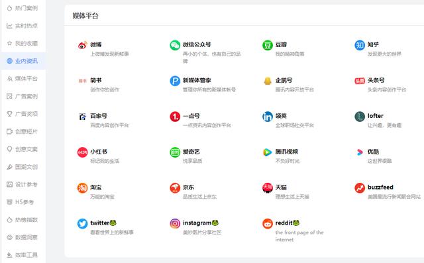Open the 优酷 Youku icon

point(360,152)
